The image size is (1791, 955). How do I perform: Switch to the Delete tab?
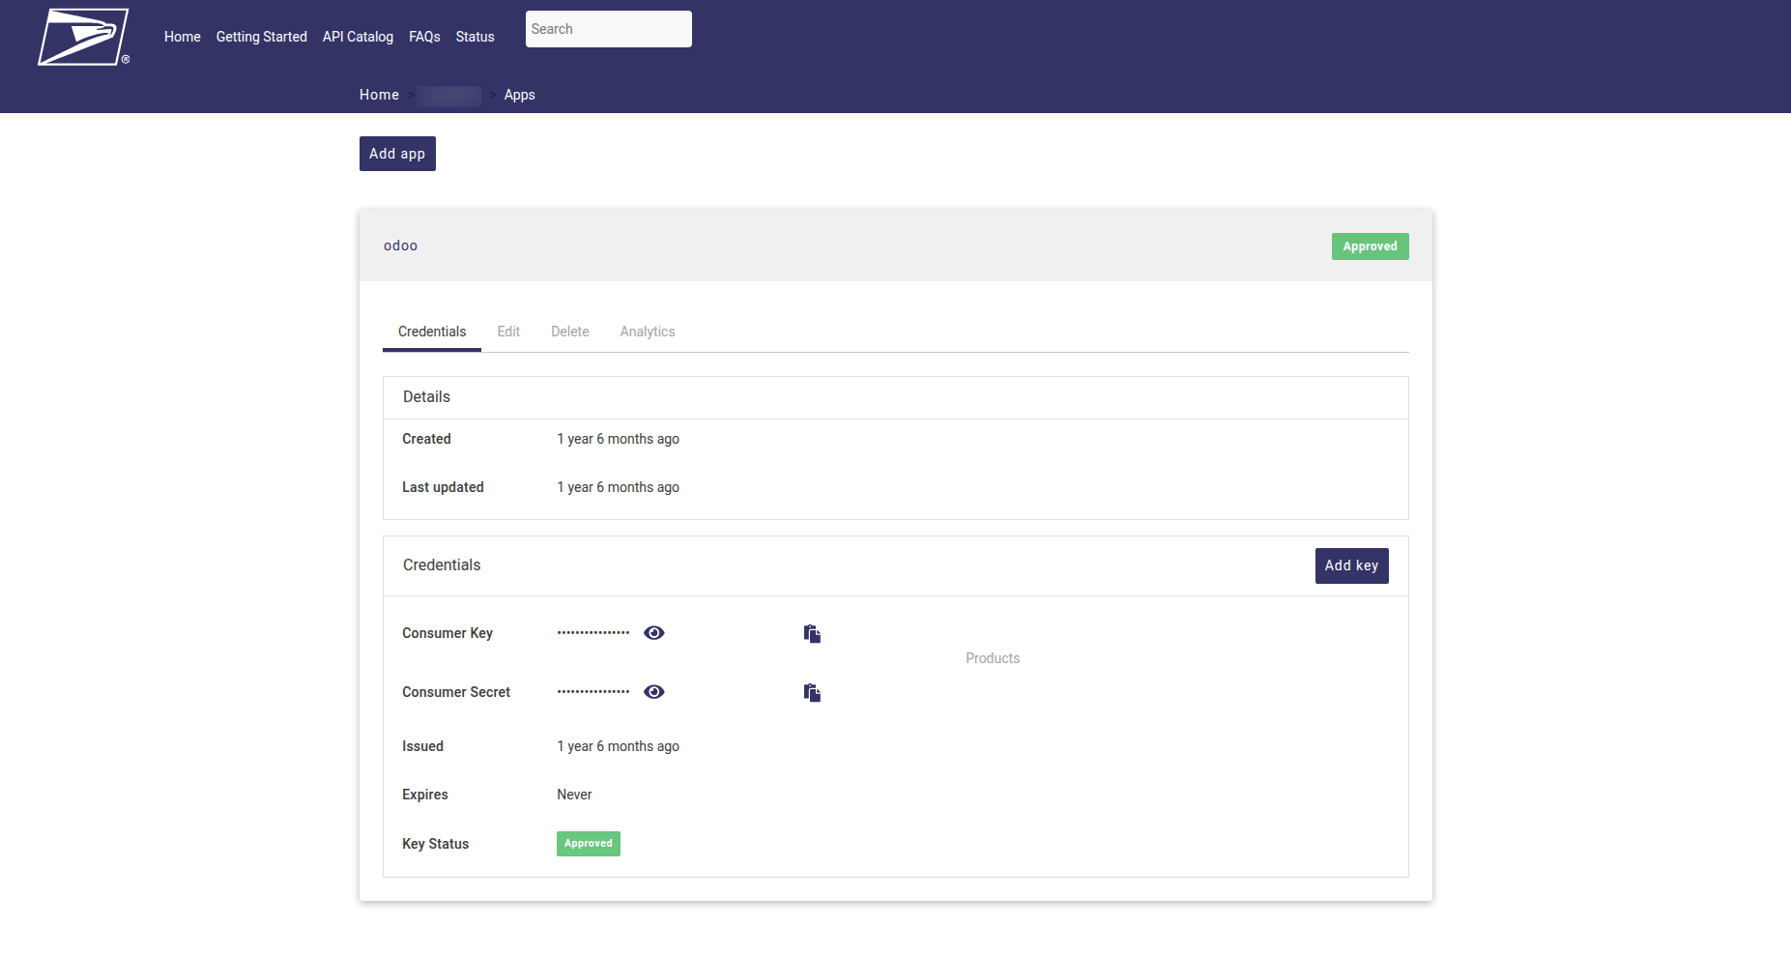(x=570, y=332)
